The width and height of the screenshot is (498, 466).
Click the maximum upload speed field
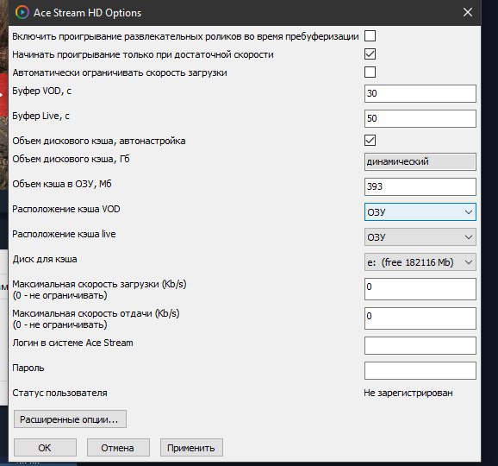pos(420,318)
